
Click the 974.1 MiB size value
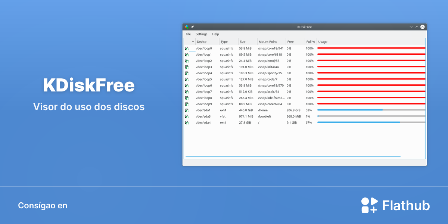pos(246,116)
